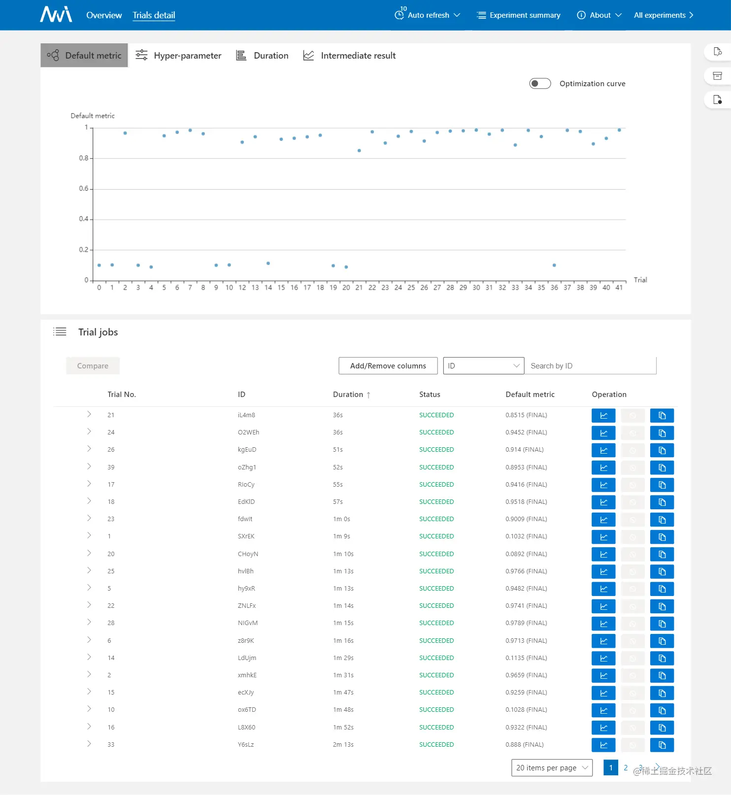Open chart icon for trial Y6sLz
731x795 pixels.
(603, 745)
